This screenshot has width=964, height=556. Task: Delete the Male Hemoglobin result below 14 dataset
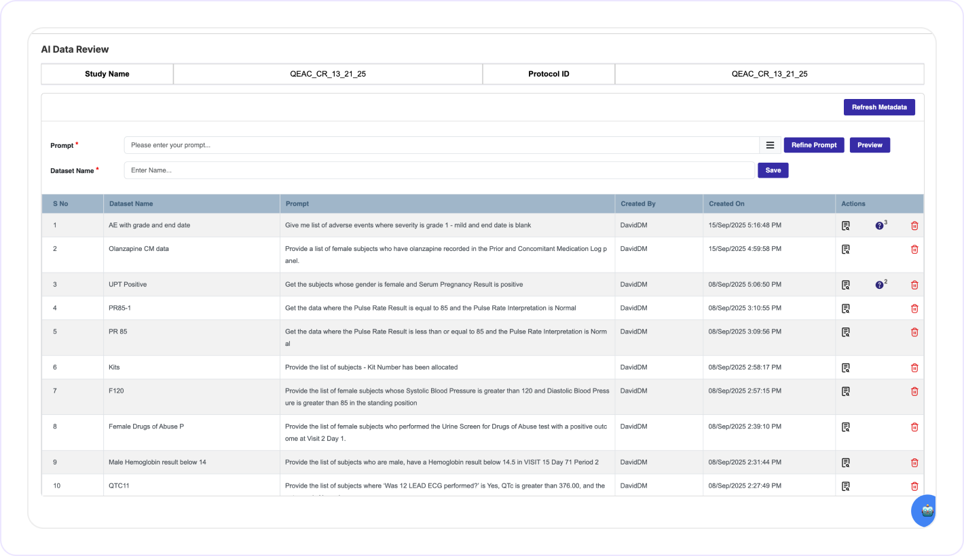tap(914, 462)
